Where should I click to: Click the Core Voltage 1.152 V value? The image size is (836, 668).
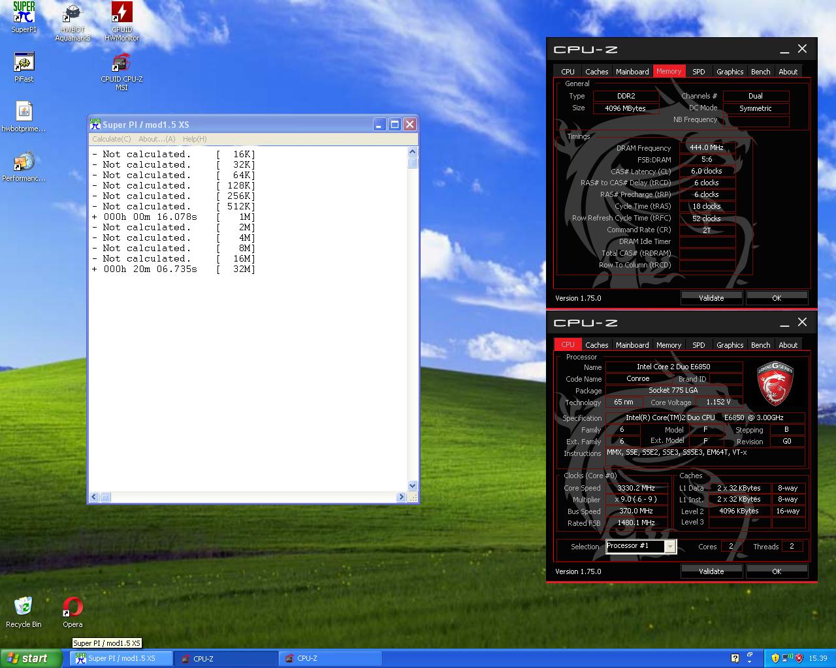coord(718,402)
